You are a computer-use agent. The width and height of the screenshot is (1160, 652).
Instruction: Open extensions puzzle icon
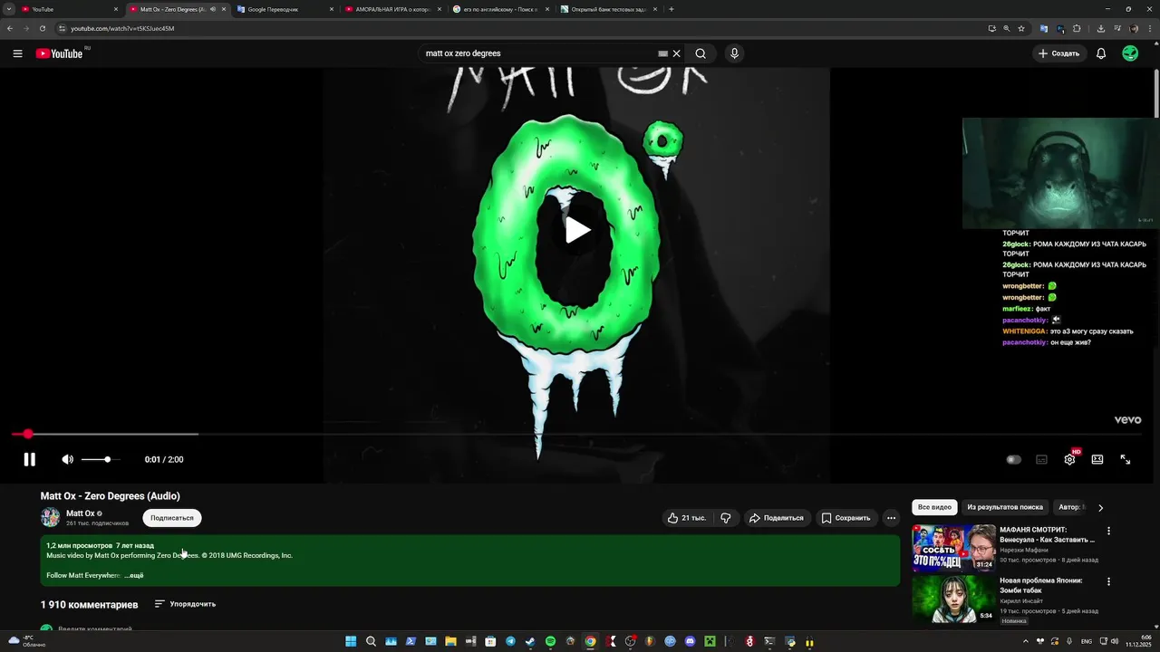coord(1077,28)
